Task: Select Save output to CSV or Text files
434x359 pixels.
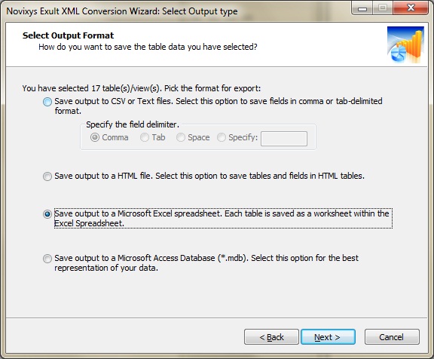Action: tap(47, 102)
